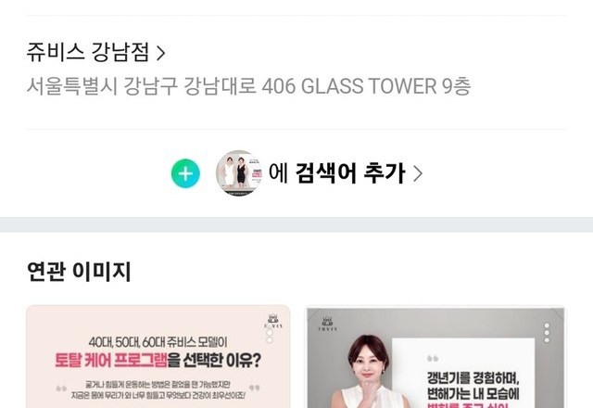Click the right quotation mark on pink card
Viewport: 593px width, 408px height.
click(x=255, y=388)
